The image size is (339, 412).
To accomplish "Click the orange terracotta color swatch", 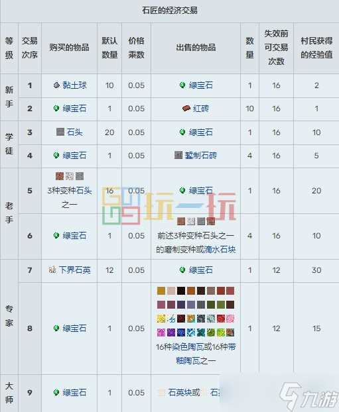I will [x=191, y=291].
